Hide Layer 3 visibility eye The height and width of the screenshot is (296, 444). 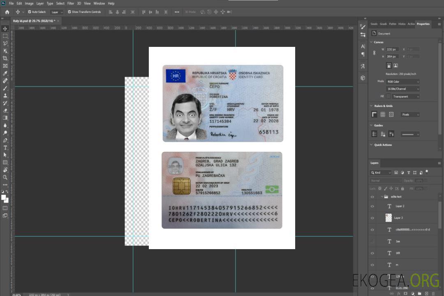pyautogui.click(x=372, y=218)
